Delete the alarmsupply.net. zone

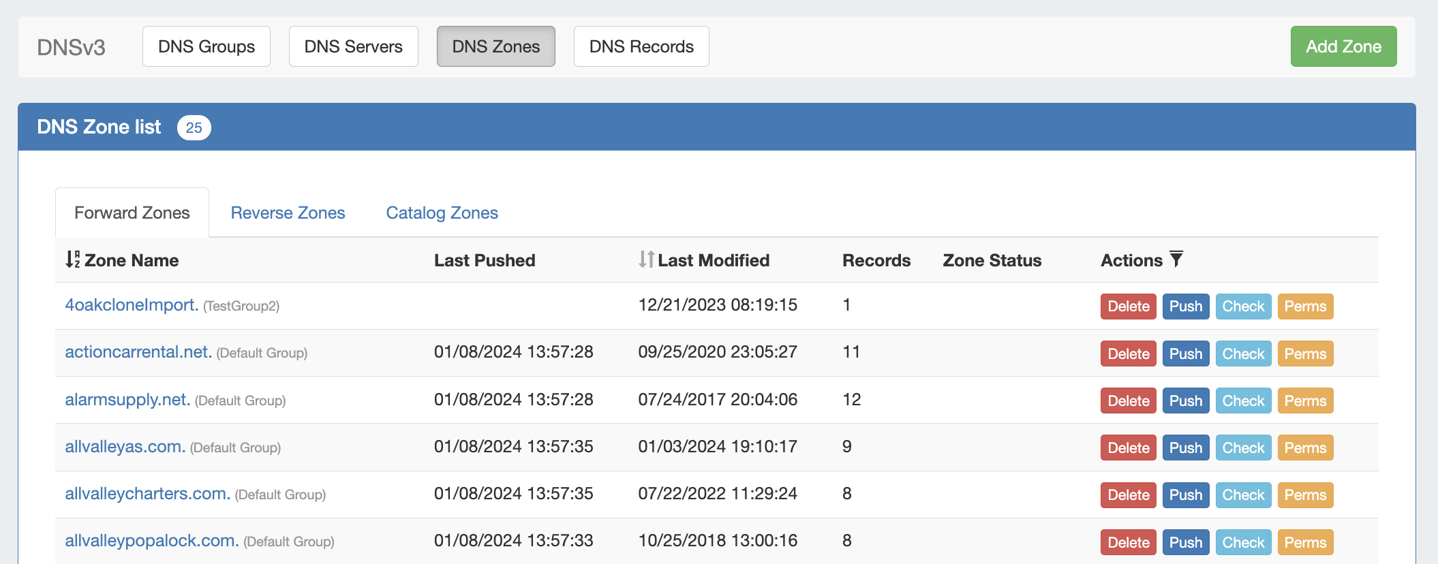click(x=1128, y=401)
